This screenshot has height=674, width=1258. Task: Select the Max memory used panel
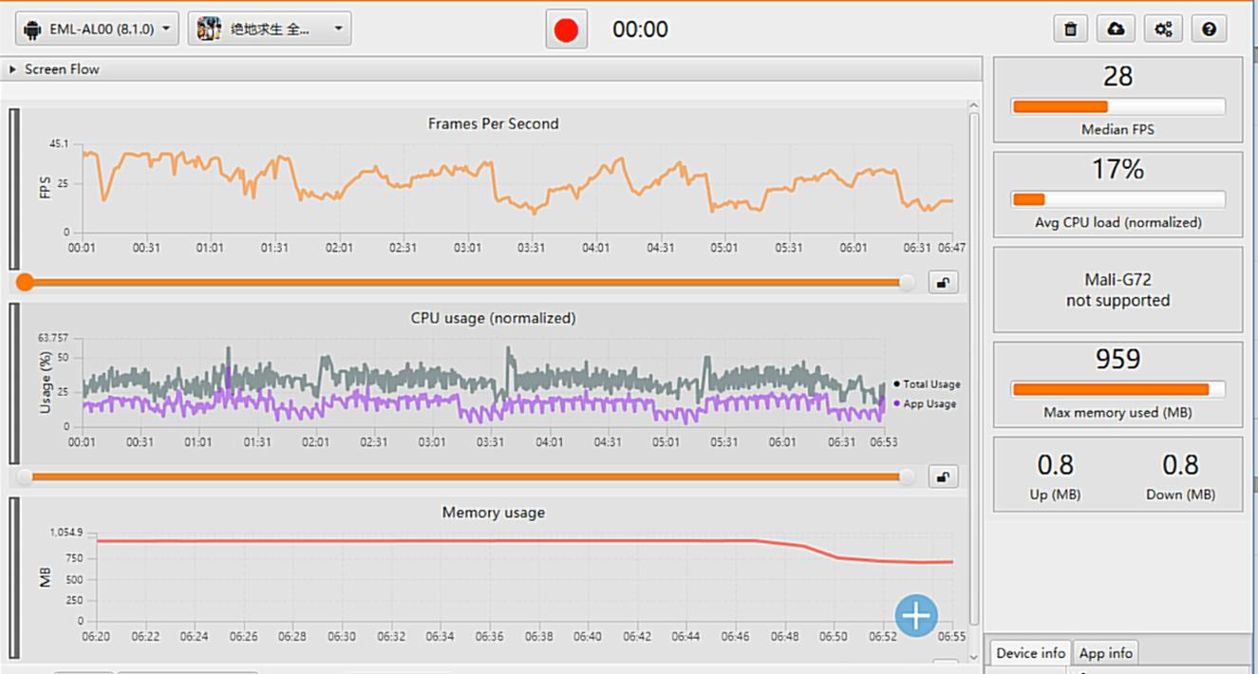1117,384
